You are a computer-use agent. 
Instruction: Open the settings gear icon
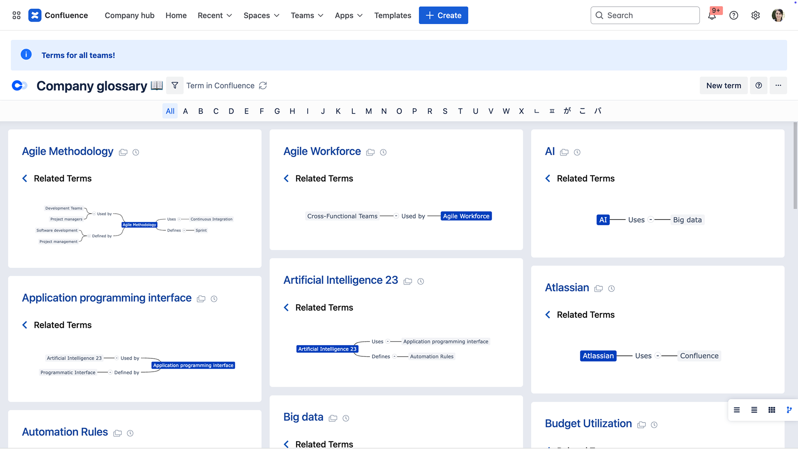click(756, 15)
